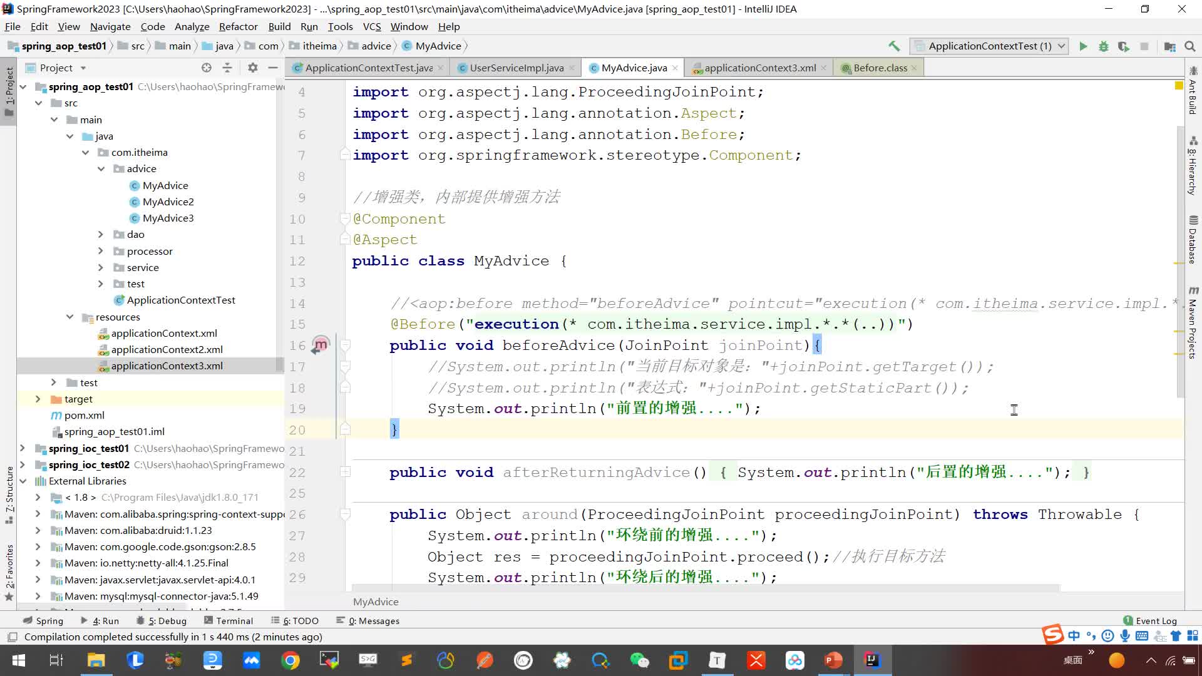This screenshot has height=676, width=1202.
Task: Click the scroll-from-source target icon in Project panel
Action: (x=207, y=68)
